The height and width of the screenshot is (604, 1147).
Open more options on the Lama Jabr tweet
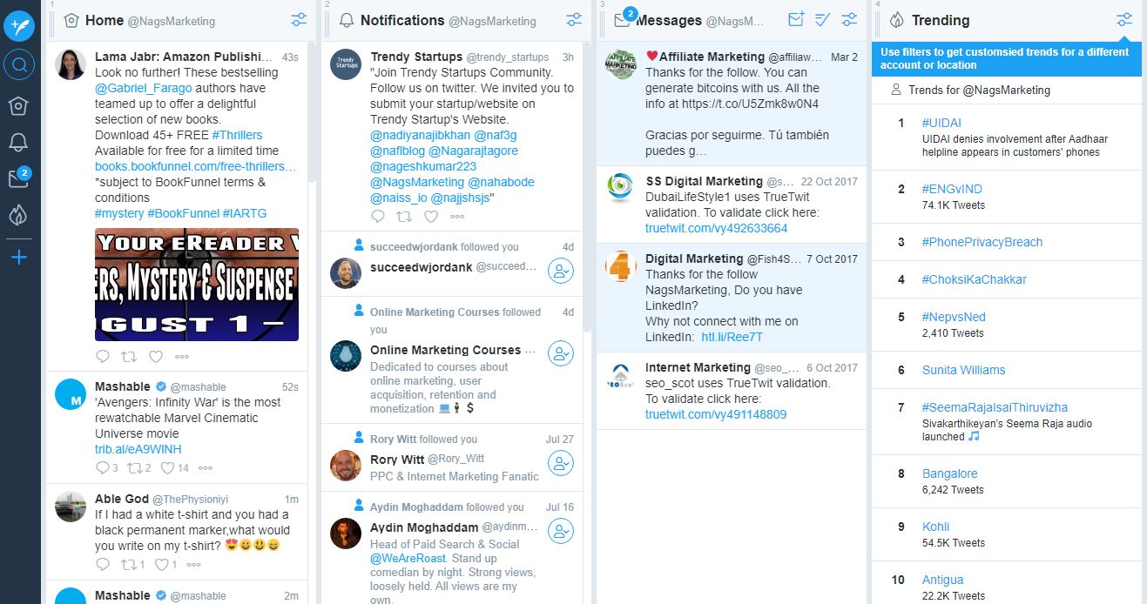182,356
